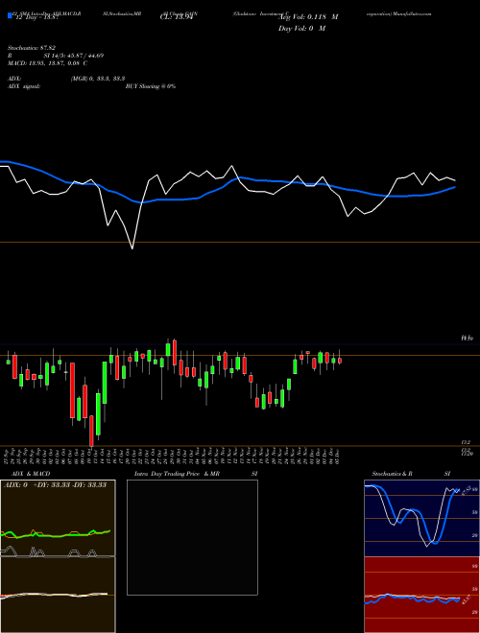Click the "ADX: 0 +DY: 33.33 -DY: 33.33" readout

click(x=55, y=485)
